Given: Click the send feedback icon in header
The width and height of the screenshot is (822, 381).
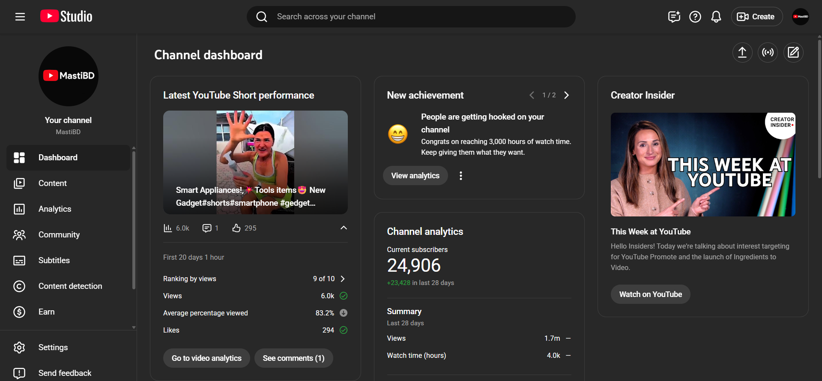Looking at the screenshot, I should (x=674, y=17).
